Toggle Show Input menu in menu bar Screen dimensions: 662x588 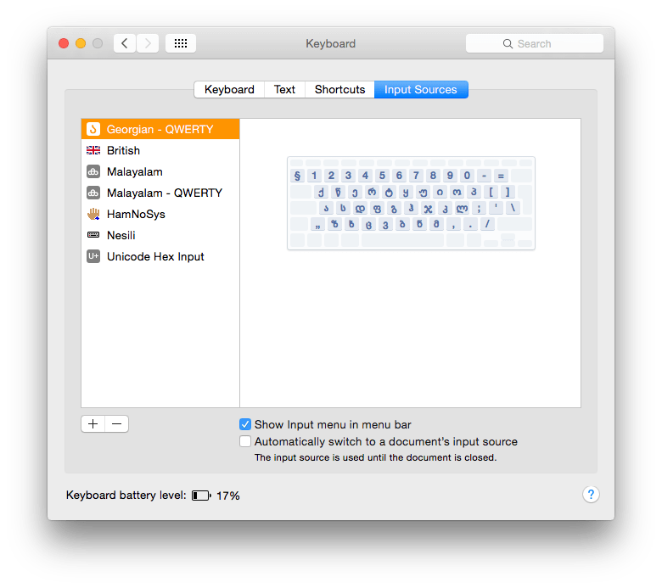pos(245,424)
